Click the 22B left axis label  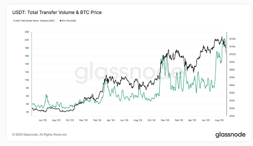pos(27,32)
